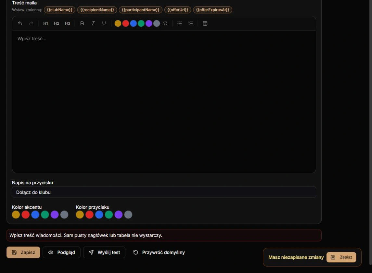Set Kolor przycisku to red
This screenshot has width=372, height=273.
[x=89, y=214]
